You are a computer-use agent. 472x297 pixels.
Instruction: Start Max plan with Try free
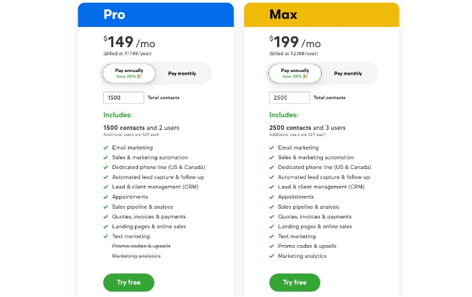295,282
